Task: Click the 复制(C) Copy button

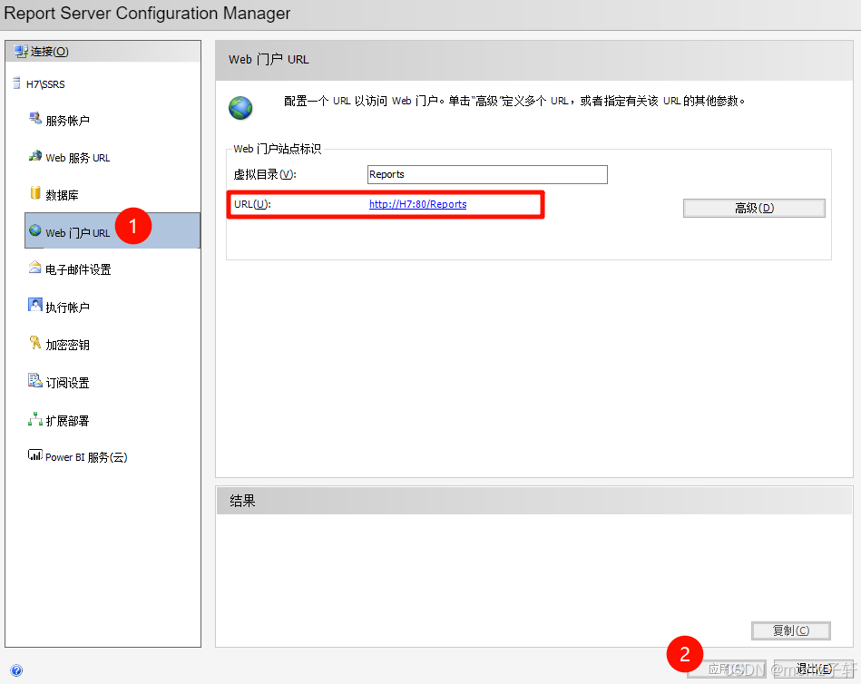Action: point(790,630)
